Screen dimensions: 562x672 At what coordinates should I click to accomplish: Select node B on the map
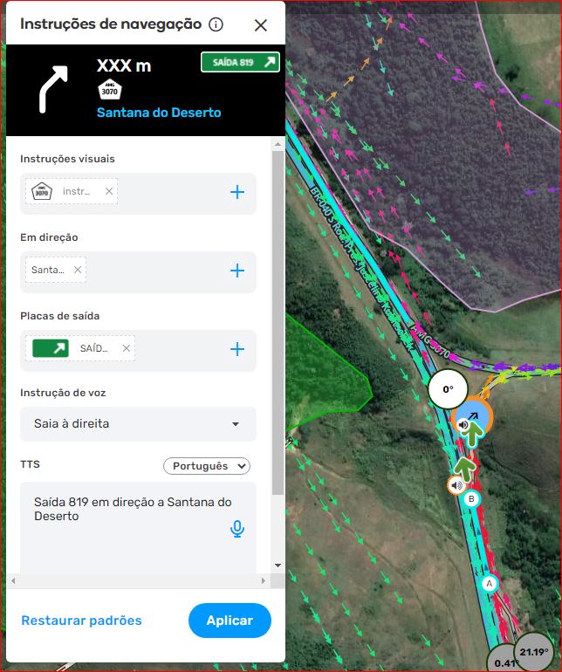(x=471, y=499)
